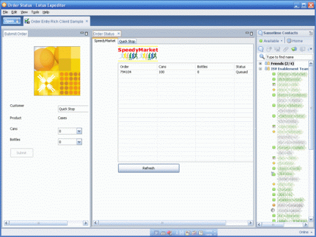Click the magnifier icon beside find name field
This screenshot has width=316, height=237.
point(262,57)
